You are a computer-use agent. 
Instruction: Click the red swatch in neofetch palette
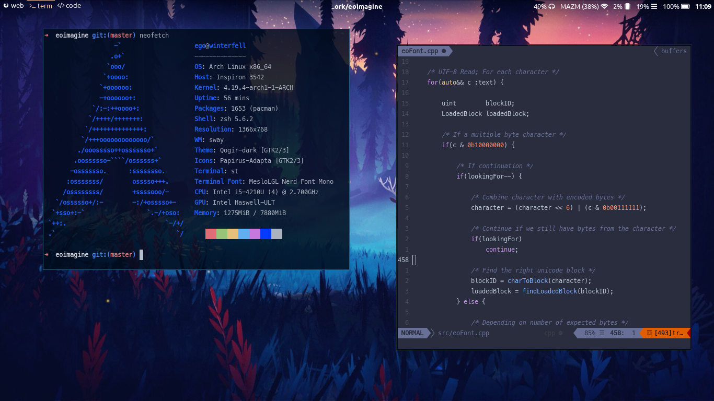tap(211, 234)
